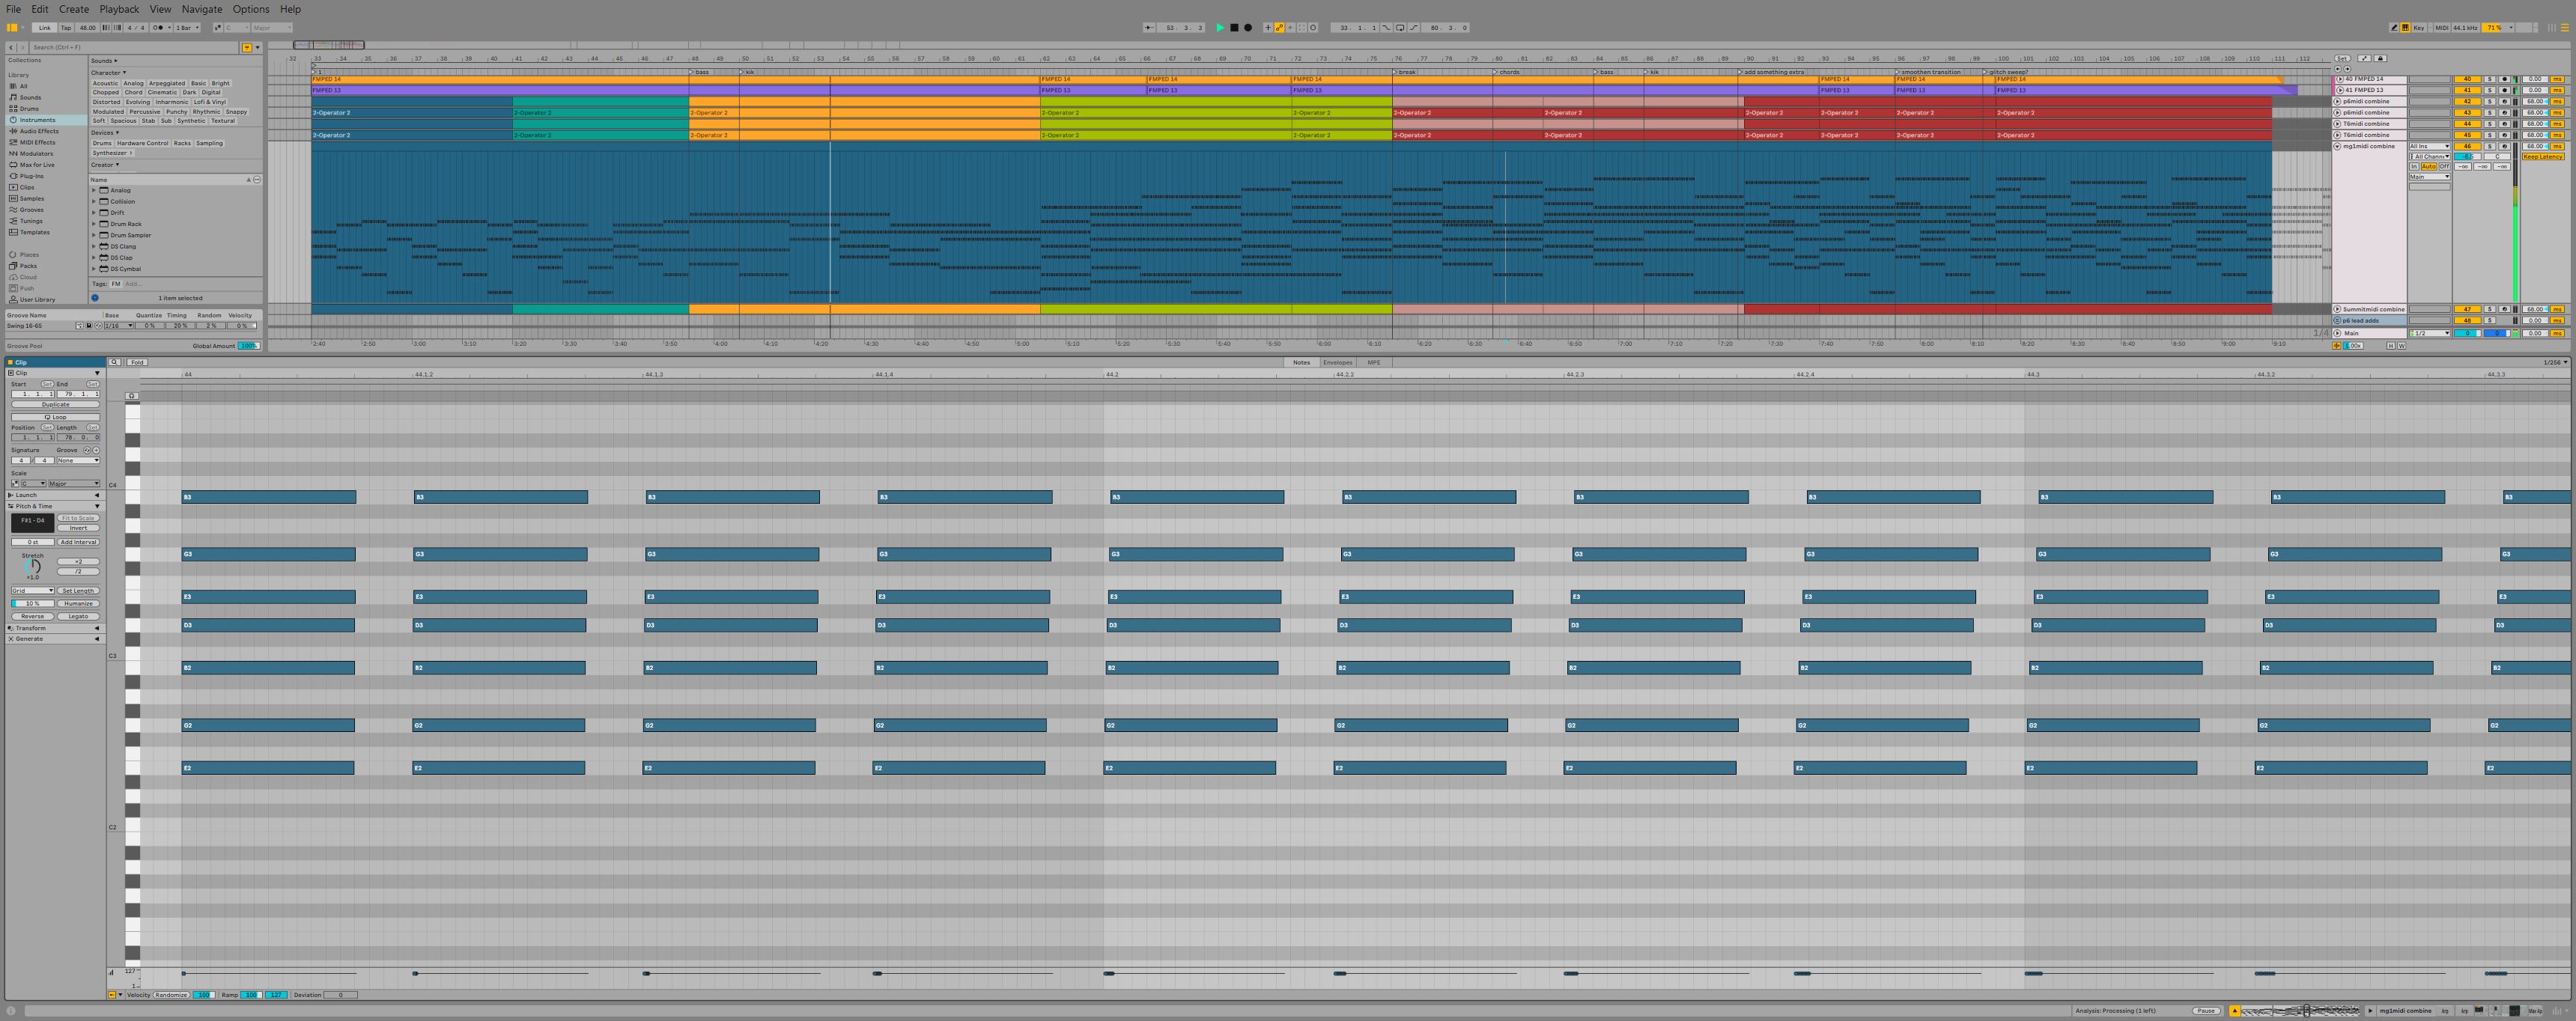Expand the Transform panel section
2576x1021 pixels.
click(x=30, y=628)
